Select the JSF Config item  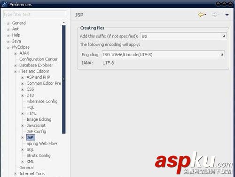coord(36,132)
